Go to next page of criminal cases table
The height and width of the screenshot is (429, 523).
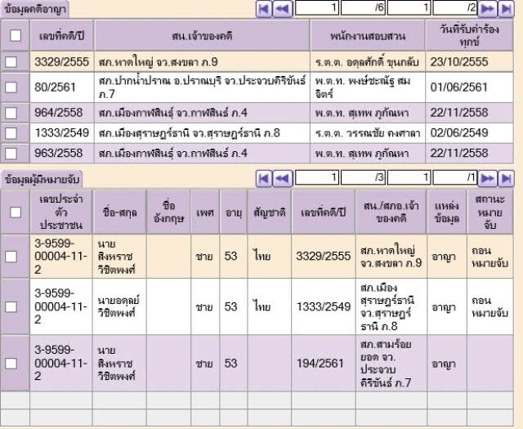487,9
